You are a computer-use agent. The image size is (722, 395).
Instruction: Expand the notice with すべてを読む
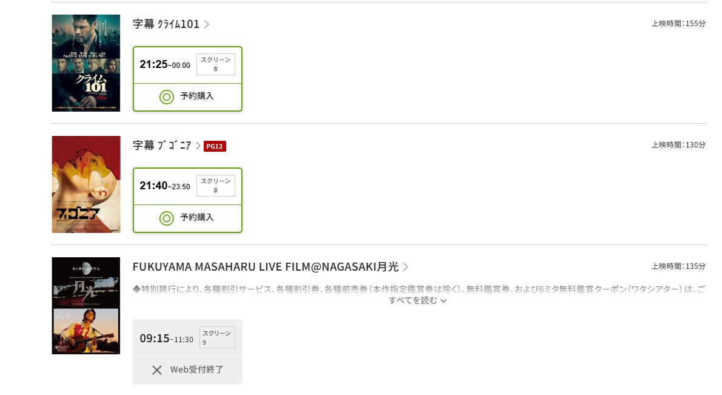[418, 300]
